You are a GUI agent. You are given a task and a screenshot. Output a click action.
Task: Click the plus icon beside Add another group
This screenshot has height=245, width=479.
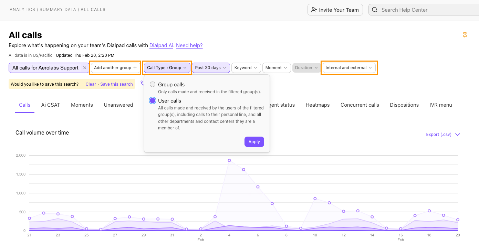[x=135, y=68]
